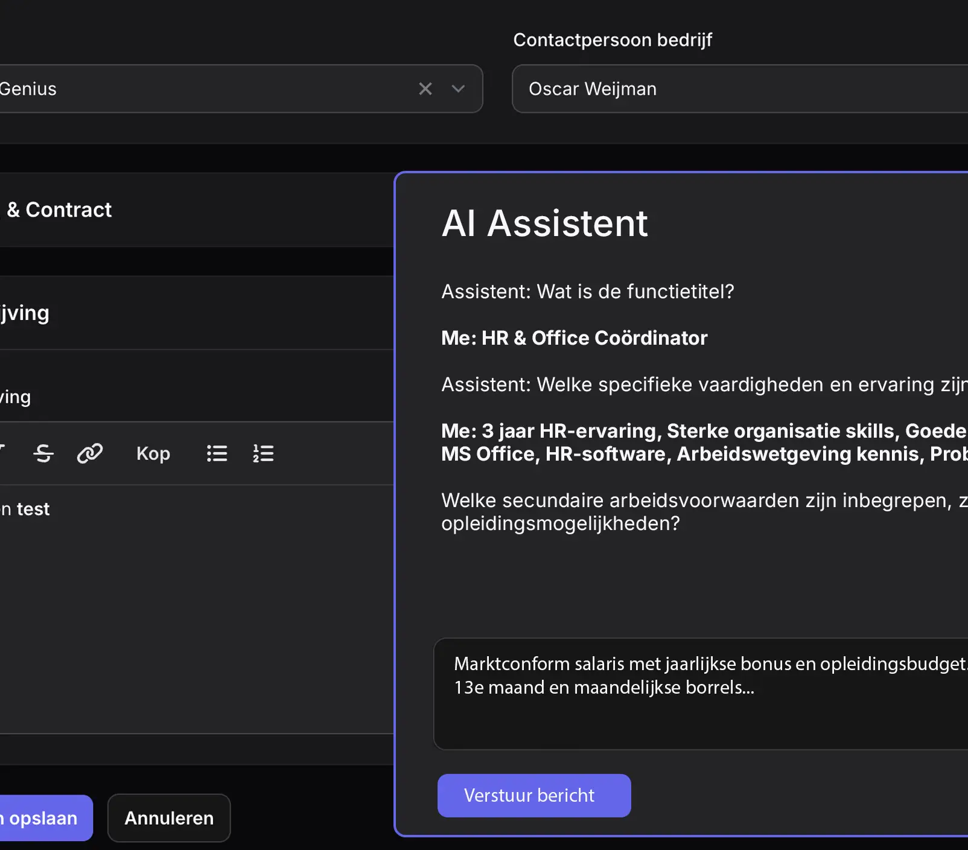Click the Contactpersoon bedrijf label
The image size is (968, 850).
pyautogui.click(x=613, y=40)
